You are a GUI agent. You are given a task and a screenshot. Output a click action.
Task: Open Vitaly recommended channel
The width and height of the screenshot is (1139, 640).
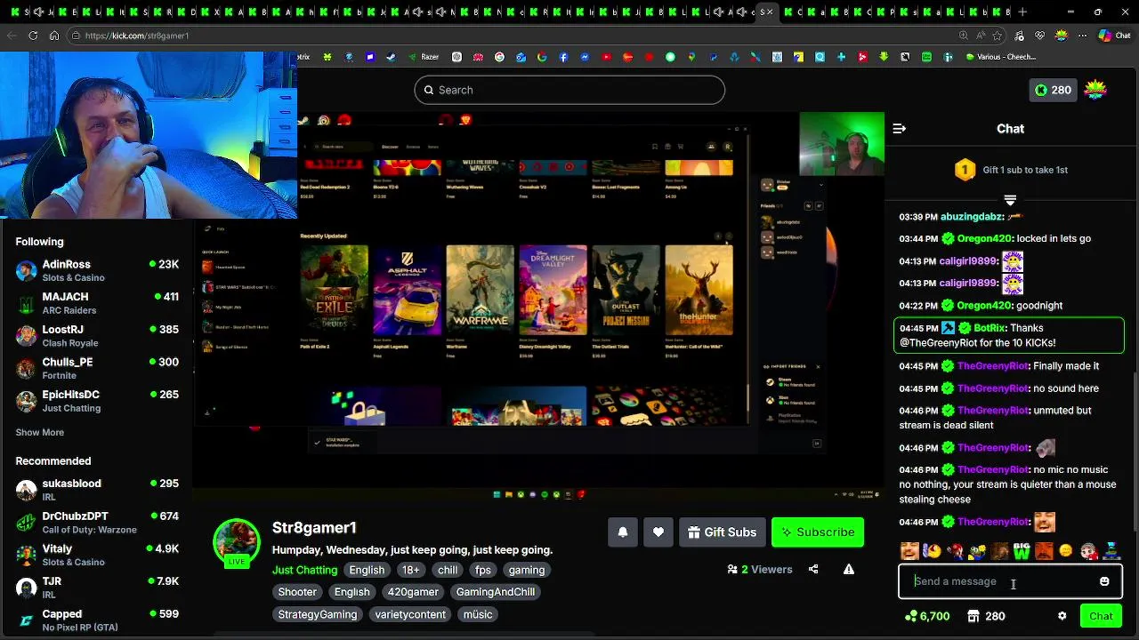(x=96, y=555)
